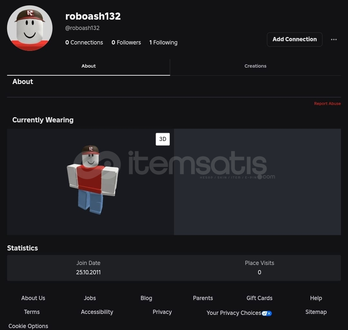Open Cookie Options in the footer
This screenshot has height=330, width=348.
coord(28,326)
